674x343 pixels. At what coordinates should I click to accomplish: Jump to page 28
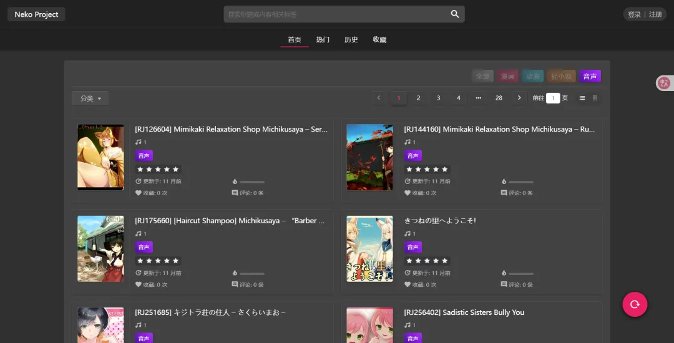[x=499, y=98]
